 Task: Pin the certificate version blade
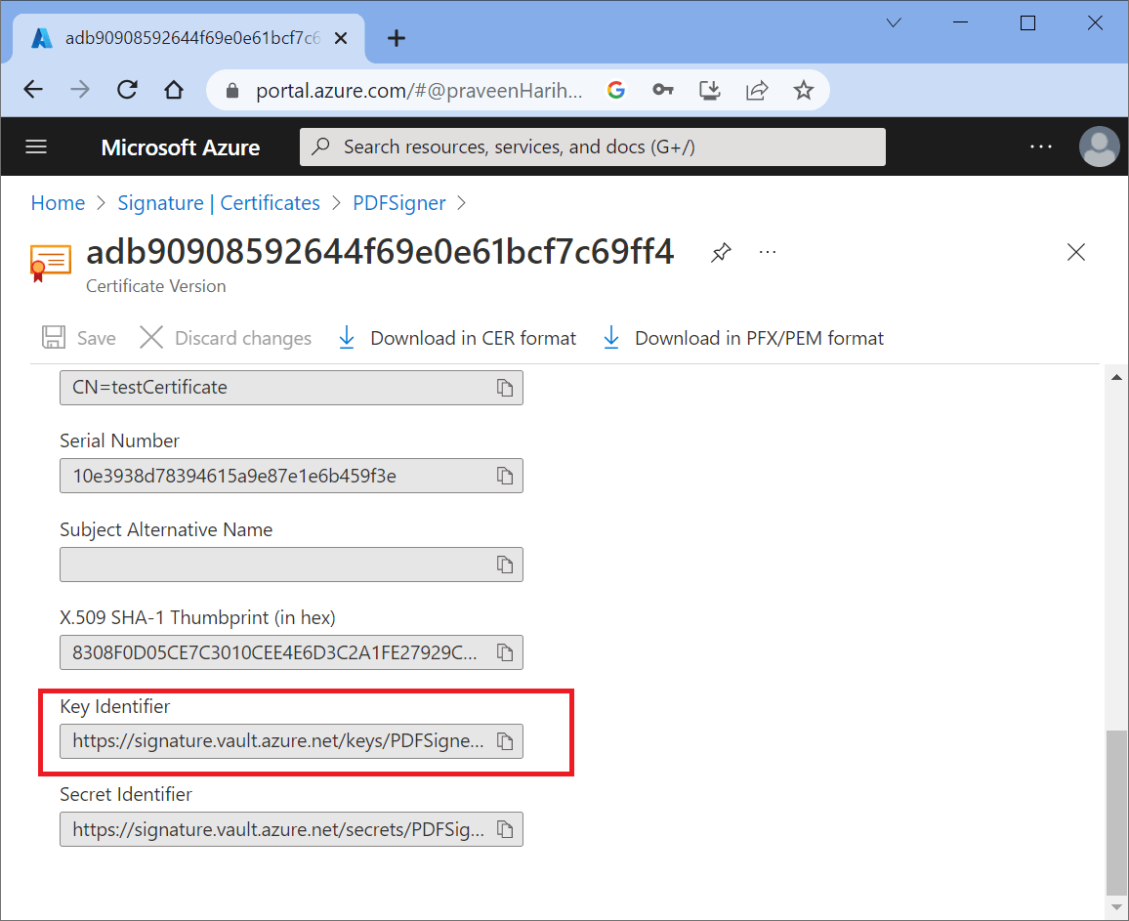click(x=721, y=252)
